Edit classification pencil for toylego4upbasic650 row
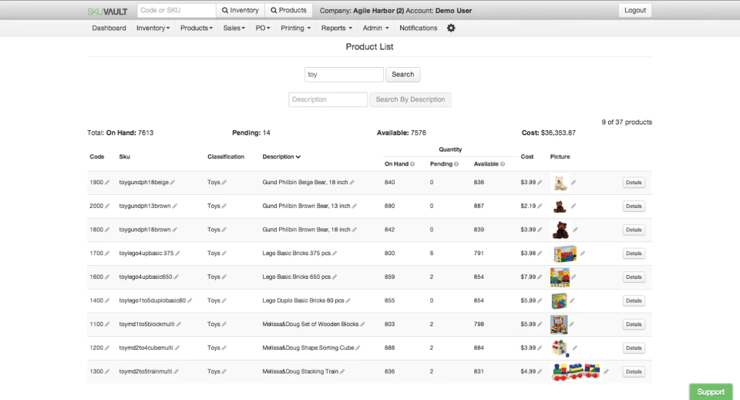The image size is (740, 400). pos(224,277)
